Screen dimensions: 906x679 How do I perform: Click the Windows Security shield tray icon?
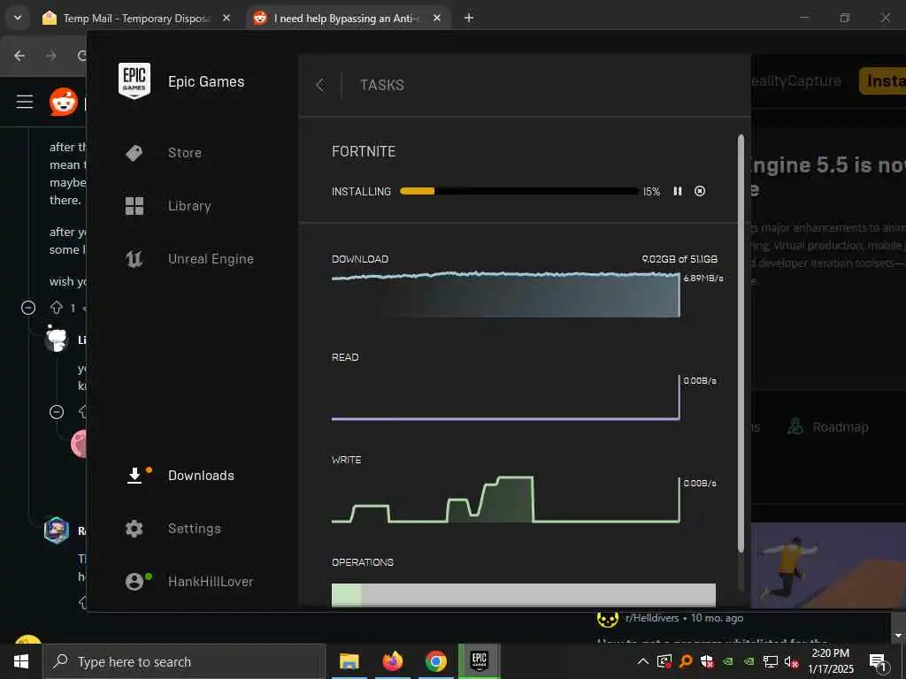click(x=707, y=661)
